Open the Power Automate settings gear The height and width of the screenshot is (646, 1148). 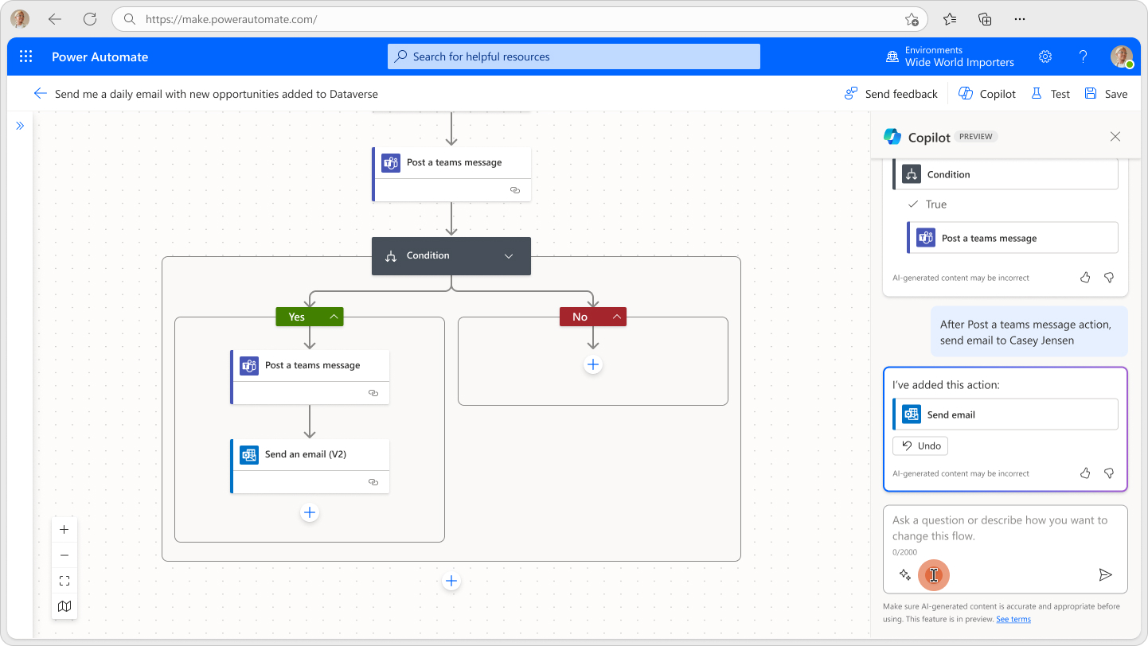pos(1045,56)
